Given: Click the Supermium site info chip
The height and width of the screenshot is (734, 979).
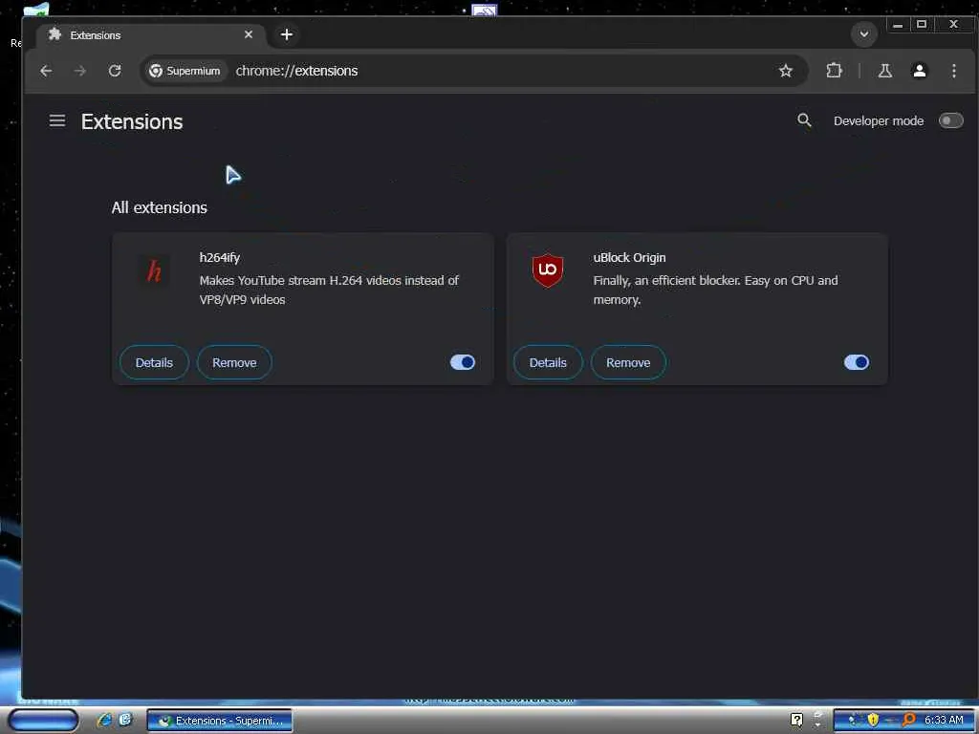Looking at the screenshot, I should pyautogui.click(x=185, y=71).
